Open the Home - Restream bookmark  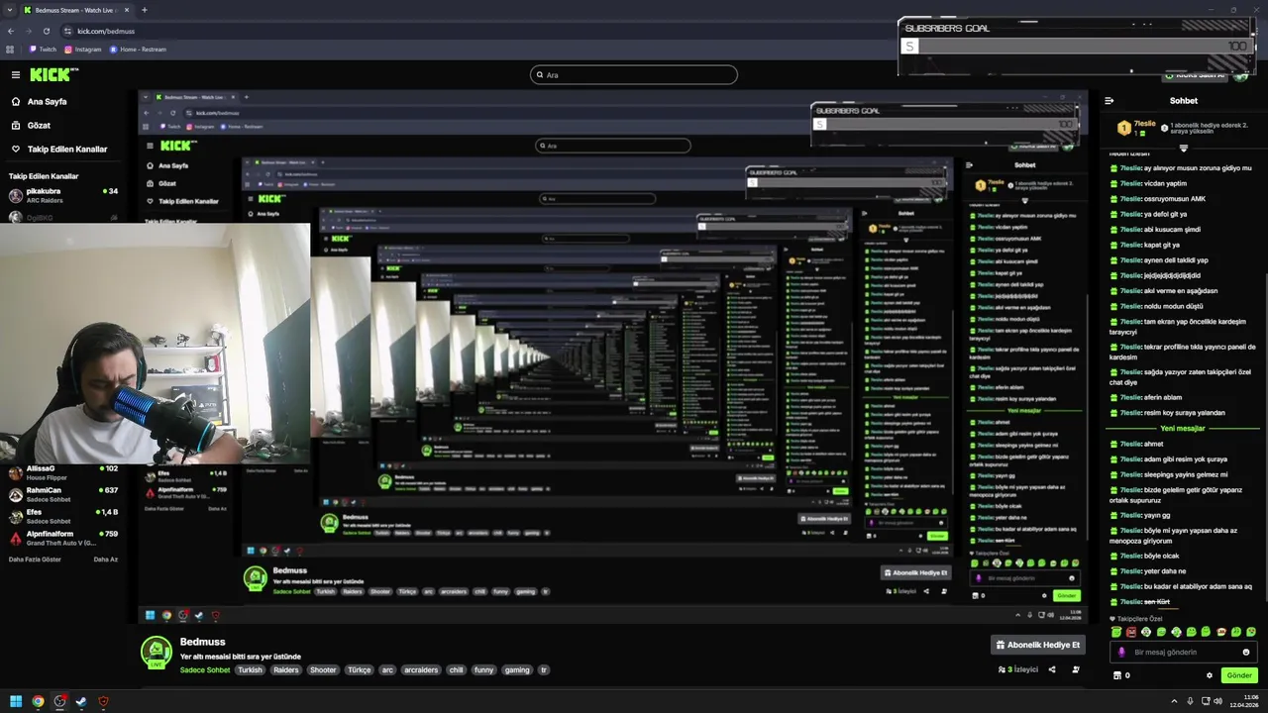(x=138, y=49)
